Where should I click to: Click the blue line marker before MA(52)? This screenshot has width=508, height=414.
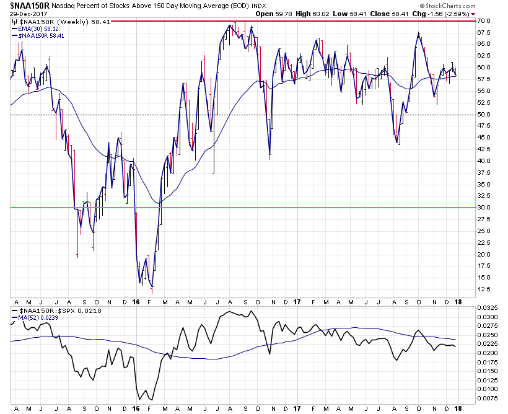(15, 318)
